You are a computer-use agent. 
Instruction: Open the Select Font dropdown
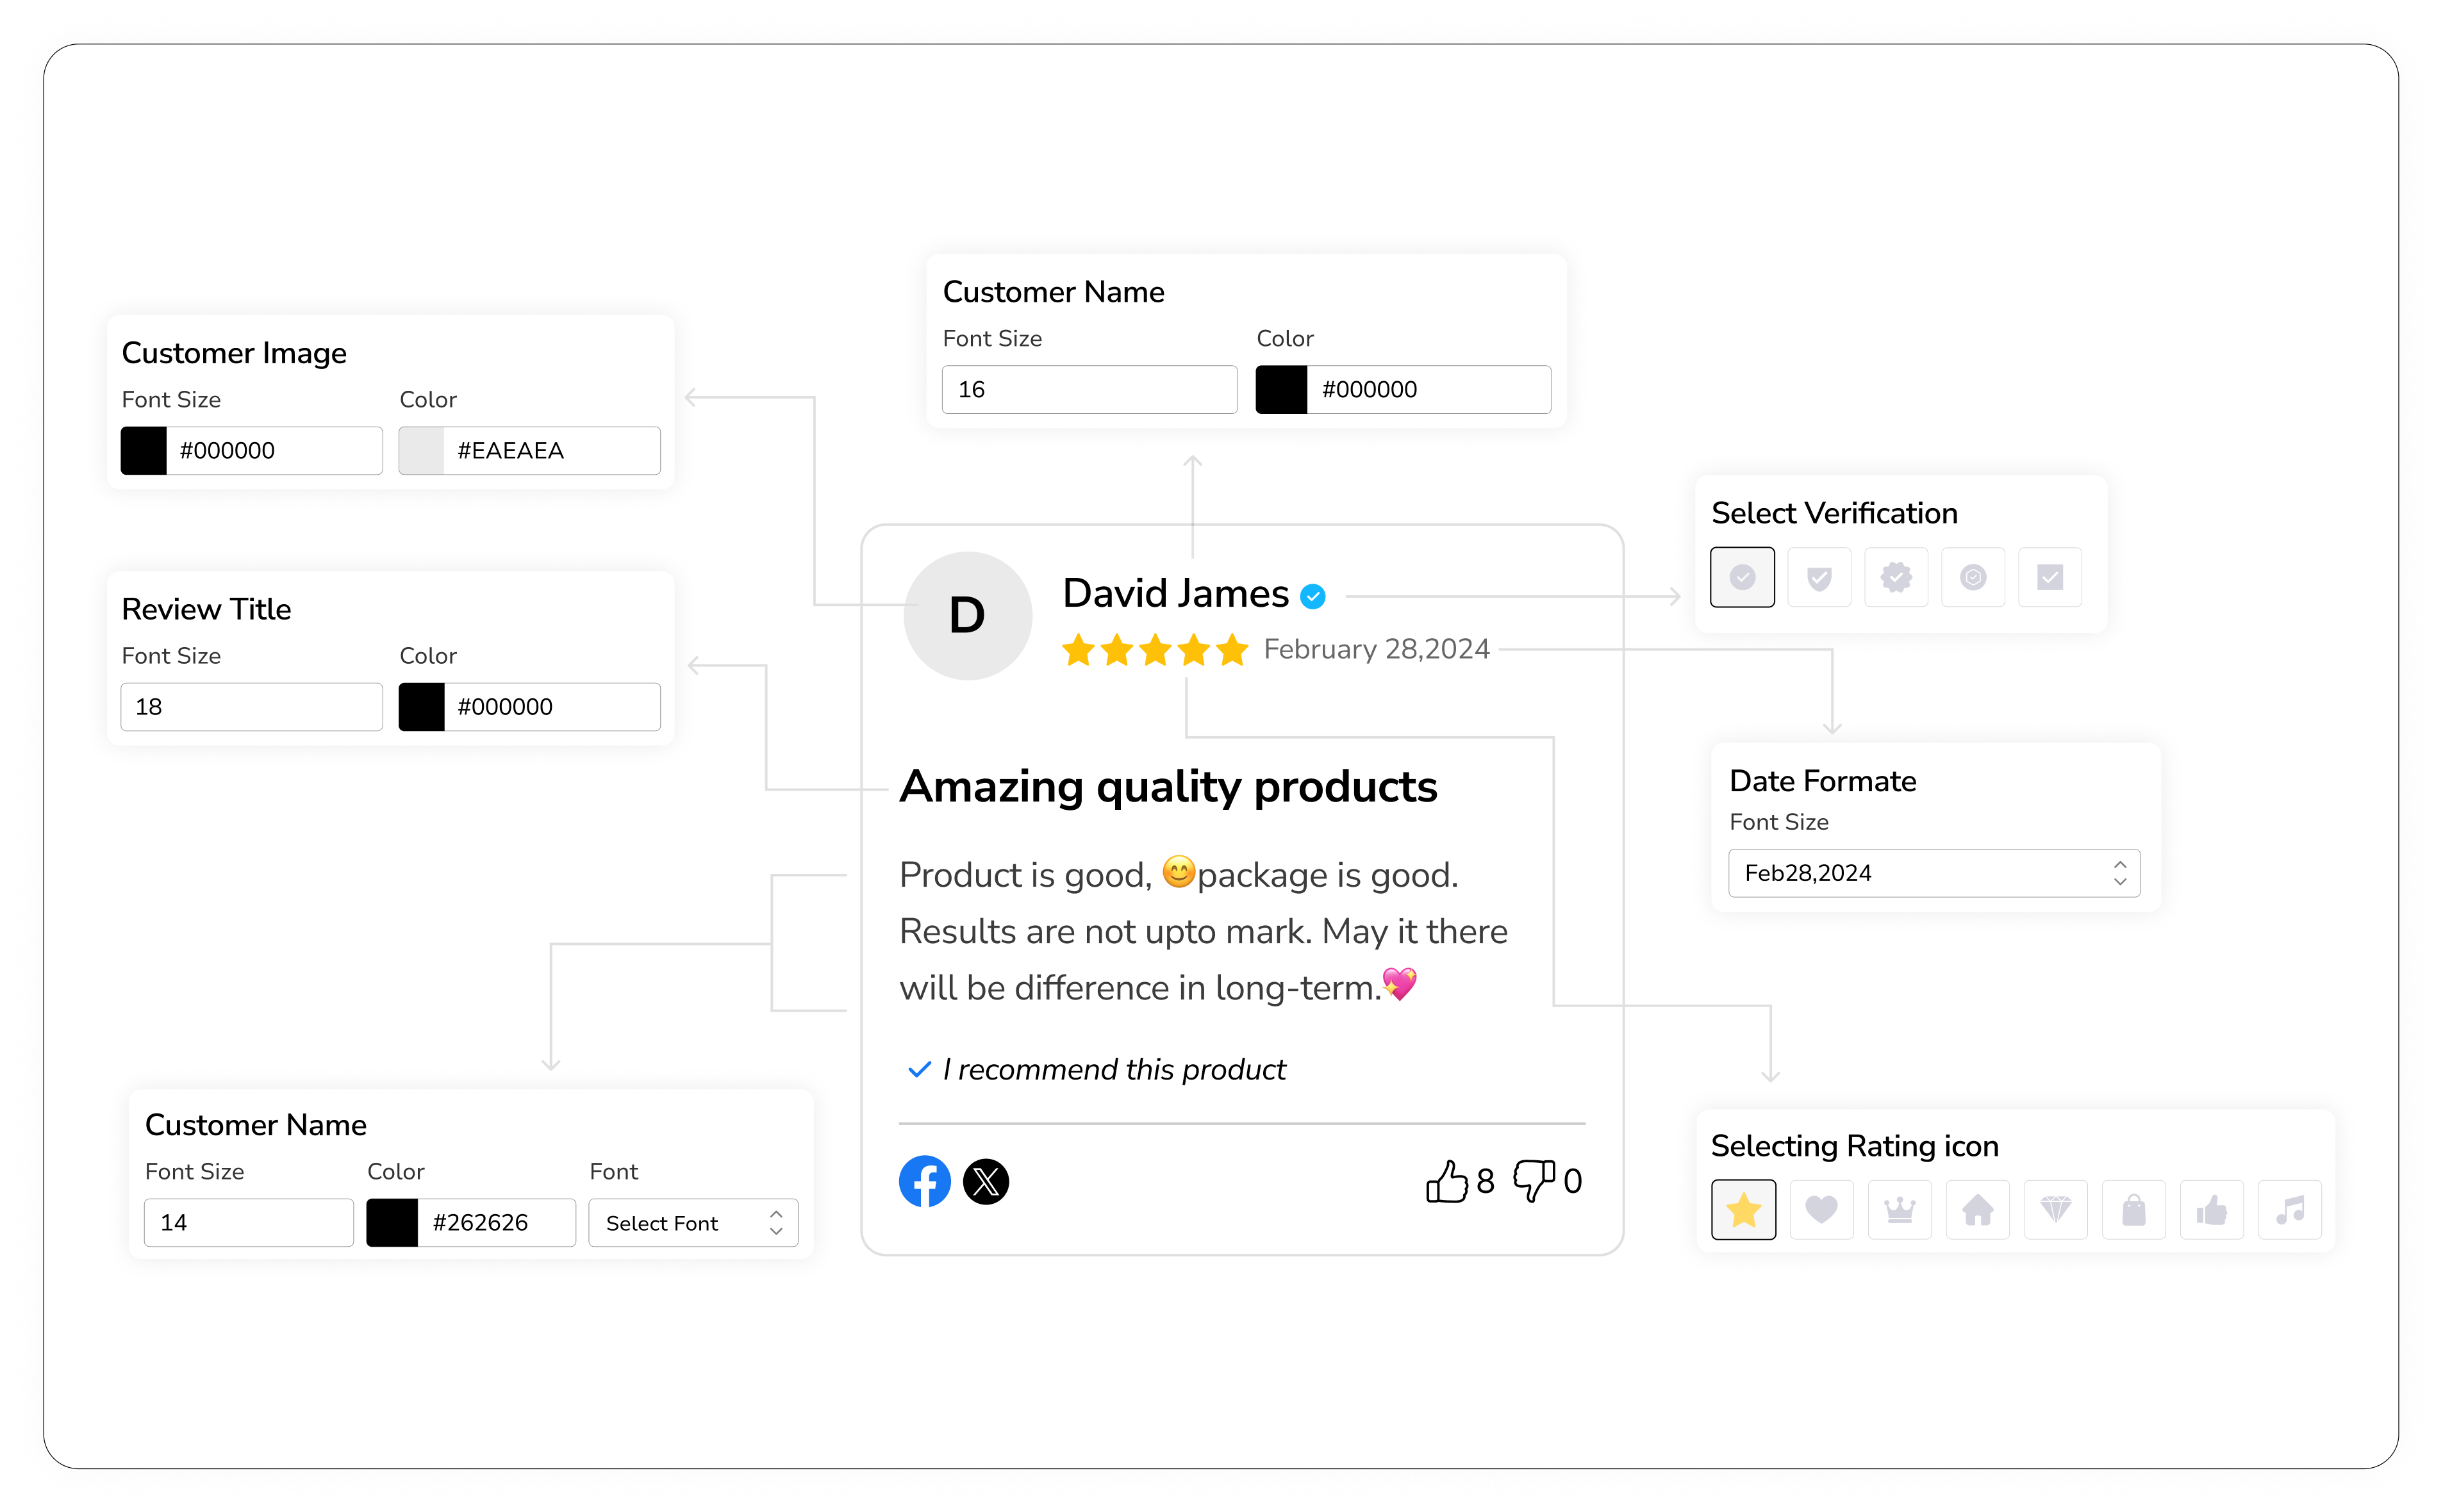pyautogui.click(x=693, y=1223)
